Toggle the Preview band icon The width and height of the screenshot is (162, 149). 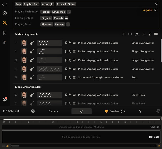(x=107, y=111)
